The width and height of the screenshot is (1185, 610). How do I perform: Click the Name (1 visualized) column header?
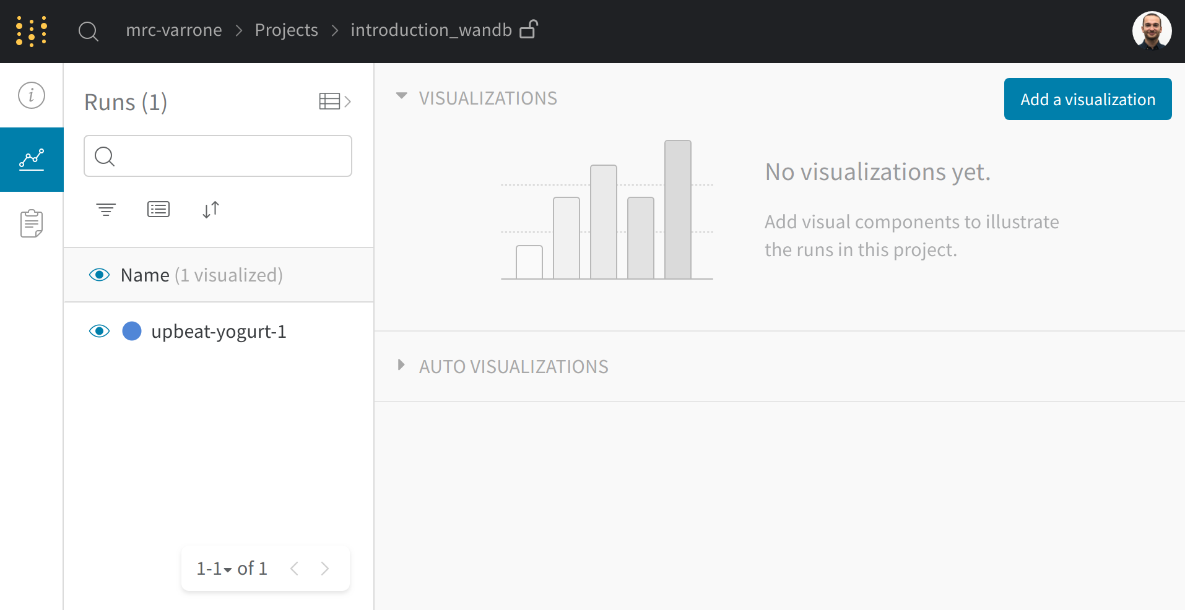click(202, 275)
